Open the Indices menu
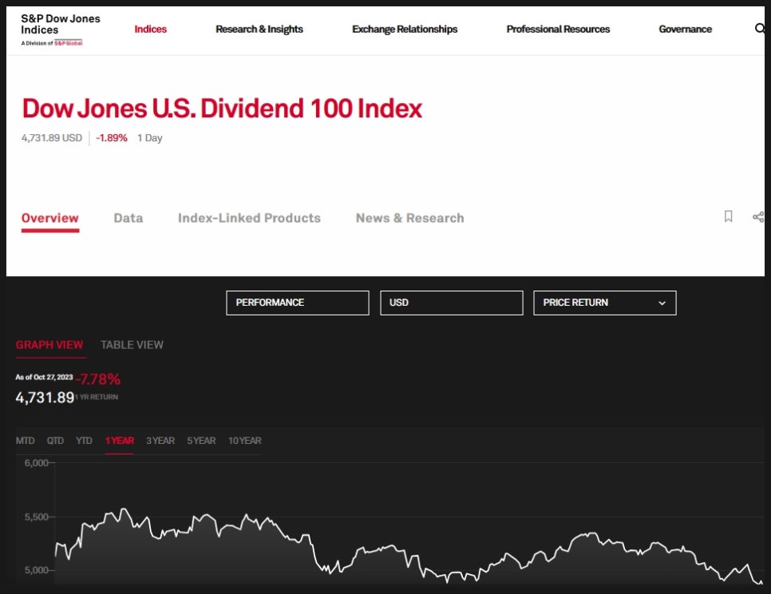 (151, 29)
